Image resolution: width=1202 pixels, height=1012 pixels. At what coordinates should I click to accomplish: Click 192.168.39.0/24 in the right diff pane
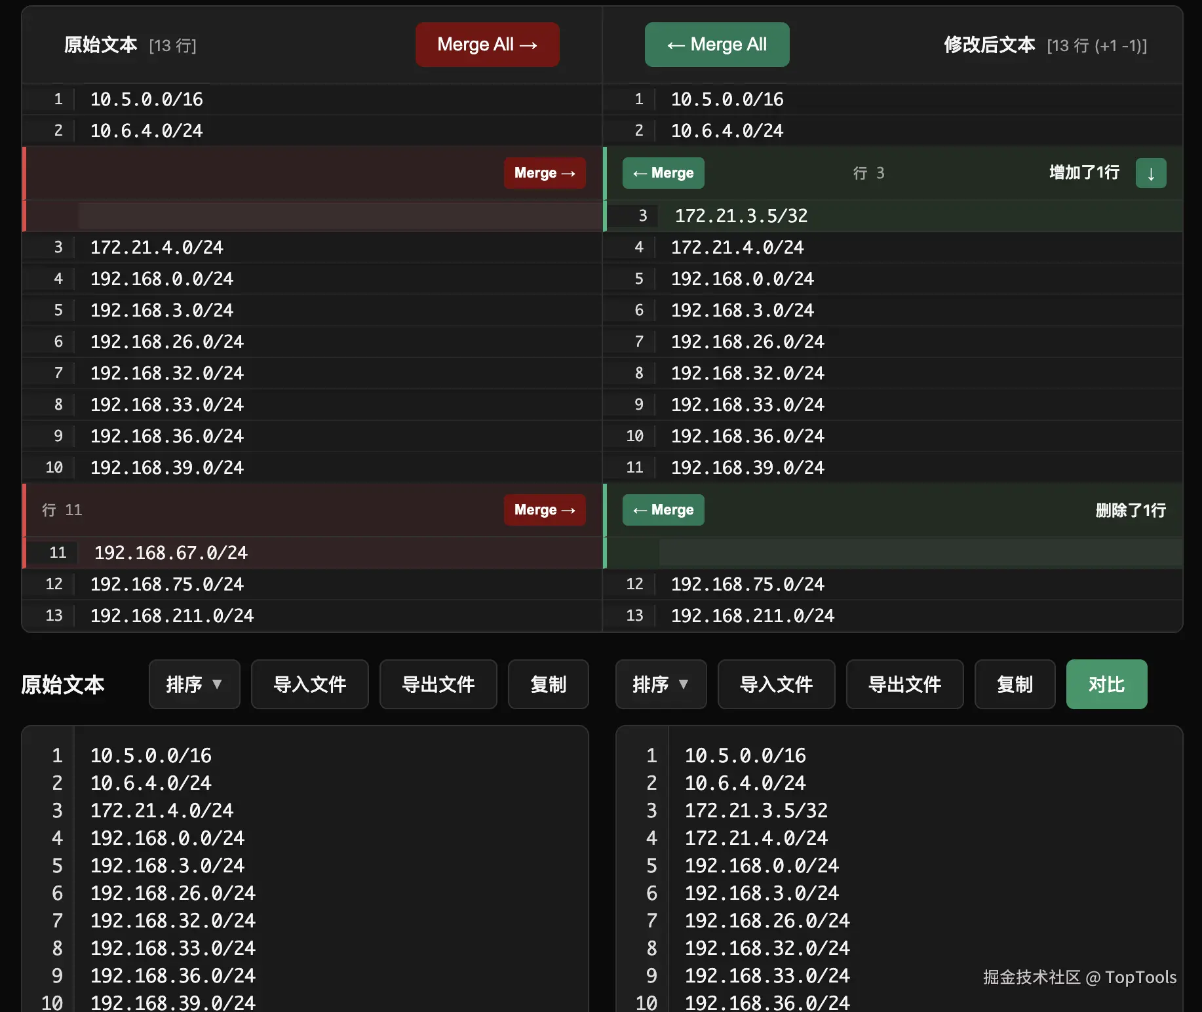(x=748, y=467)
